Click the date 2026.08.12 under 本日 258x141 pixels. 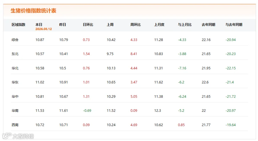[44, 29]
